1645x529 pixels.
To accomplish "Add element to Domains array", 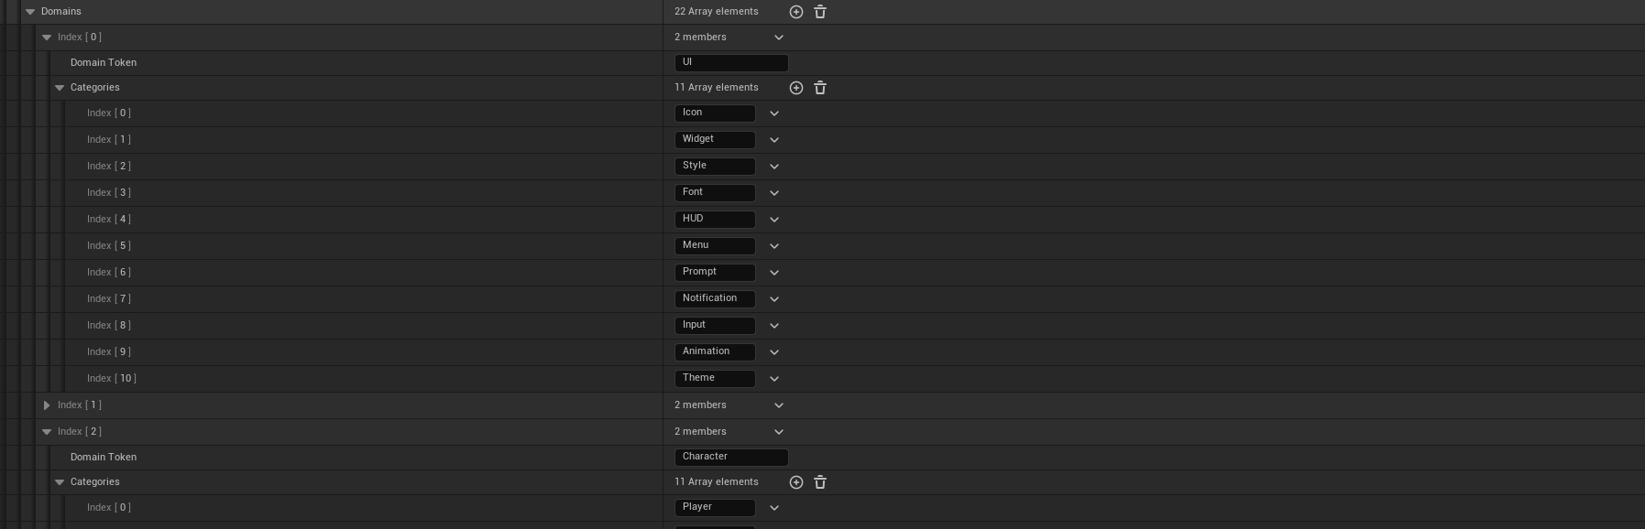I will pos(795,12).
